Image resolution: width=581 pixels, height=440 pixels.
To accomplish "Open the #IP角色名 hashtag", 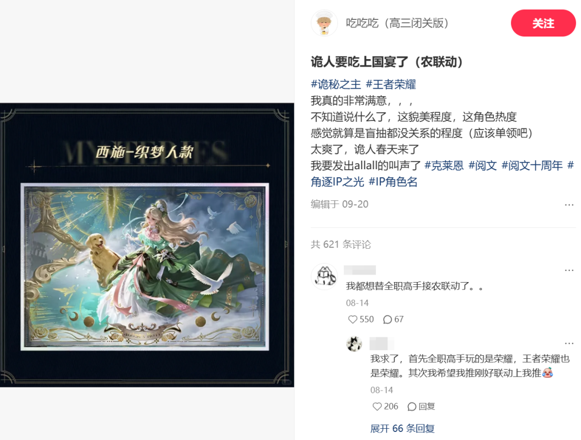I will [393, 182].
